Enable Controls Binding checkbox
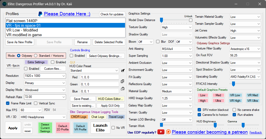Viewport: 266px width, 139px height. (72, 56)
